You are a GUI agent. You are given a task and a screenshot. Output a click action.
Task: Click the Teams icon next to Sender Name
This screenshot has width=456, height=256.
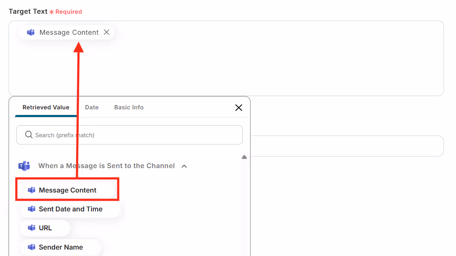click(31, 247)
